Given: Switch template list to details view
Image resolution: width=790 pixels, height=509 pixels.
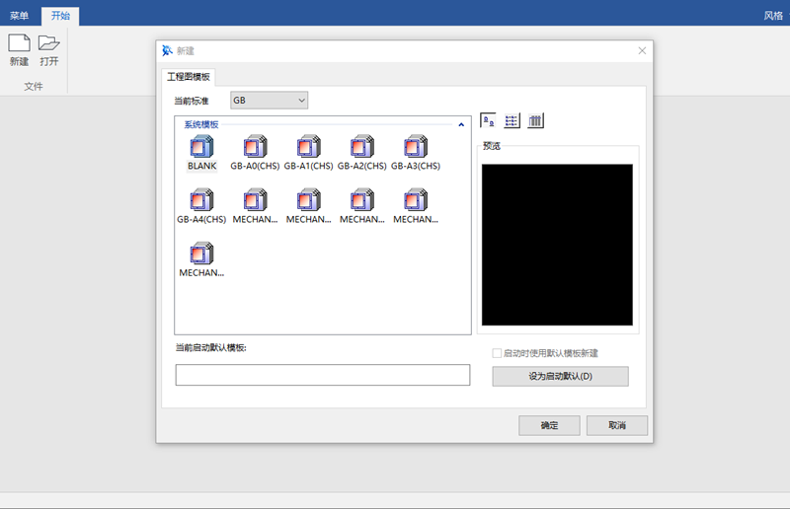Looking at the screenshot, I should point(535,120).
